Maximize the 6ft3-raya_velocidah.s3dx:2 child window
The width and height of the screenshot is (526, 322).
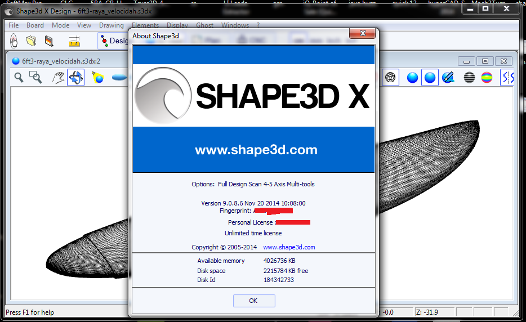485,61
